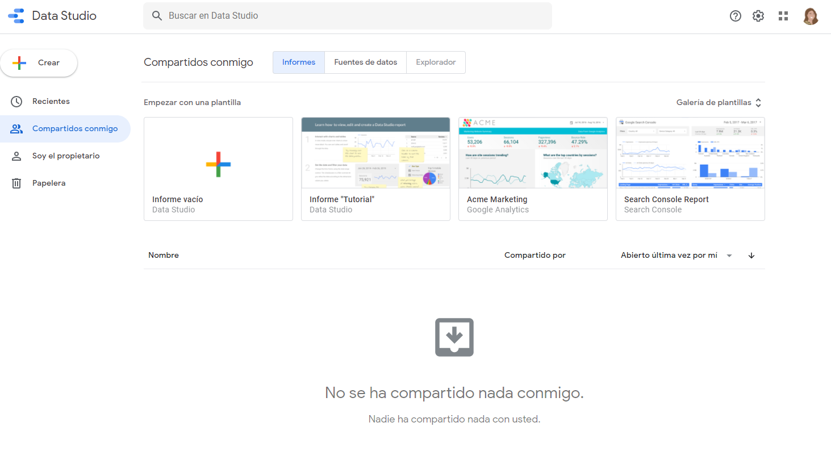Click the Informe vacío title text
This screenshot has width=831, height=456.
(x=178, y=200)
